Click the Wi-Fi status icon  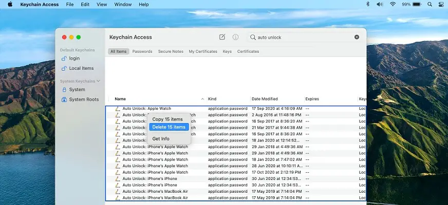(x=393, y=5)
